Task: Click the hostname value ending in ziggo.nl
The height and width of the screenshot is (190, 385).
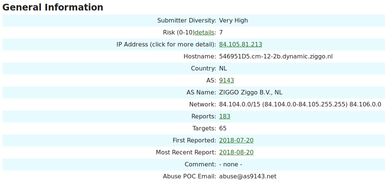Action: [276, 57]
